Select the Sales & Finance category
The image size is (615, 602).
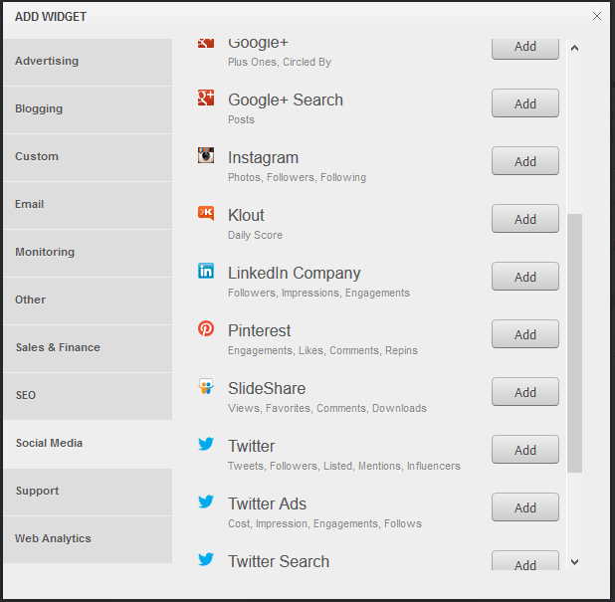[88, 347]
